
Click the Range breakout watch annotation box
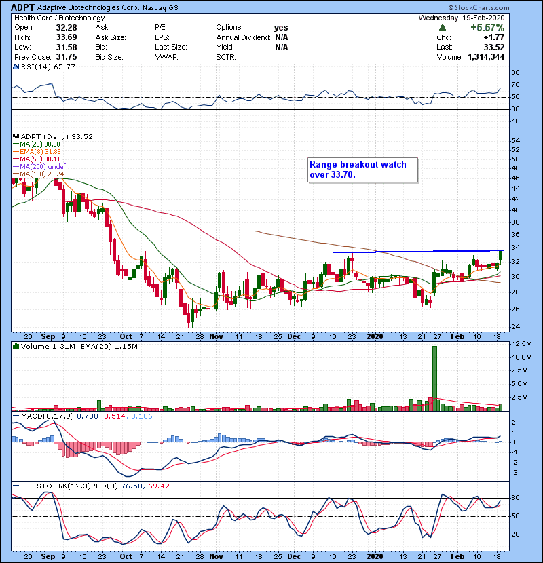coord(362,170)
